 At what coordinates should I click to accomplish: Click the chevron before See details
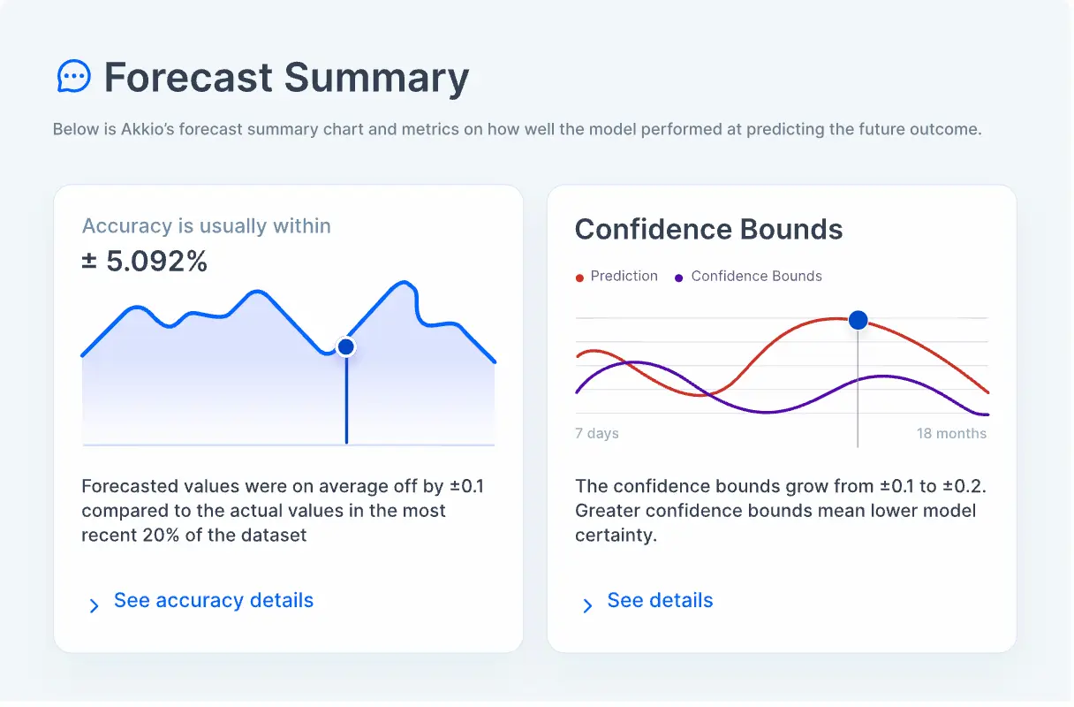pos(586,604)
